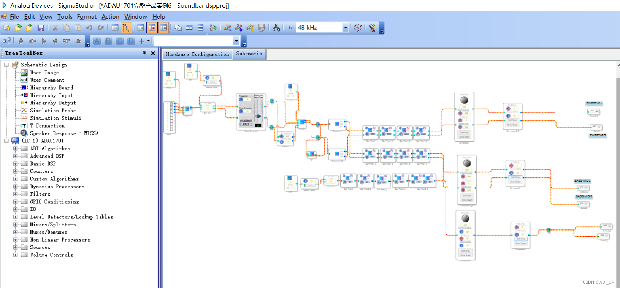The image size is (620, 288).
Task: Open the Tools menu
Action: point(65,17)
